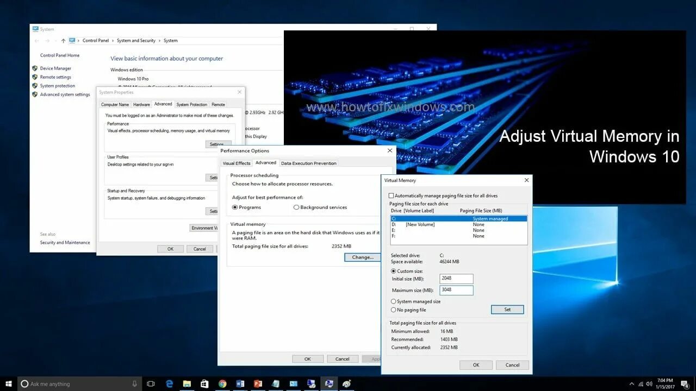Select drive C: System managed row
This screenshot has width=696, height=391.
click(459, 219)
